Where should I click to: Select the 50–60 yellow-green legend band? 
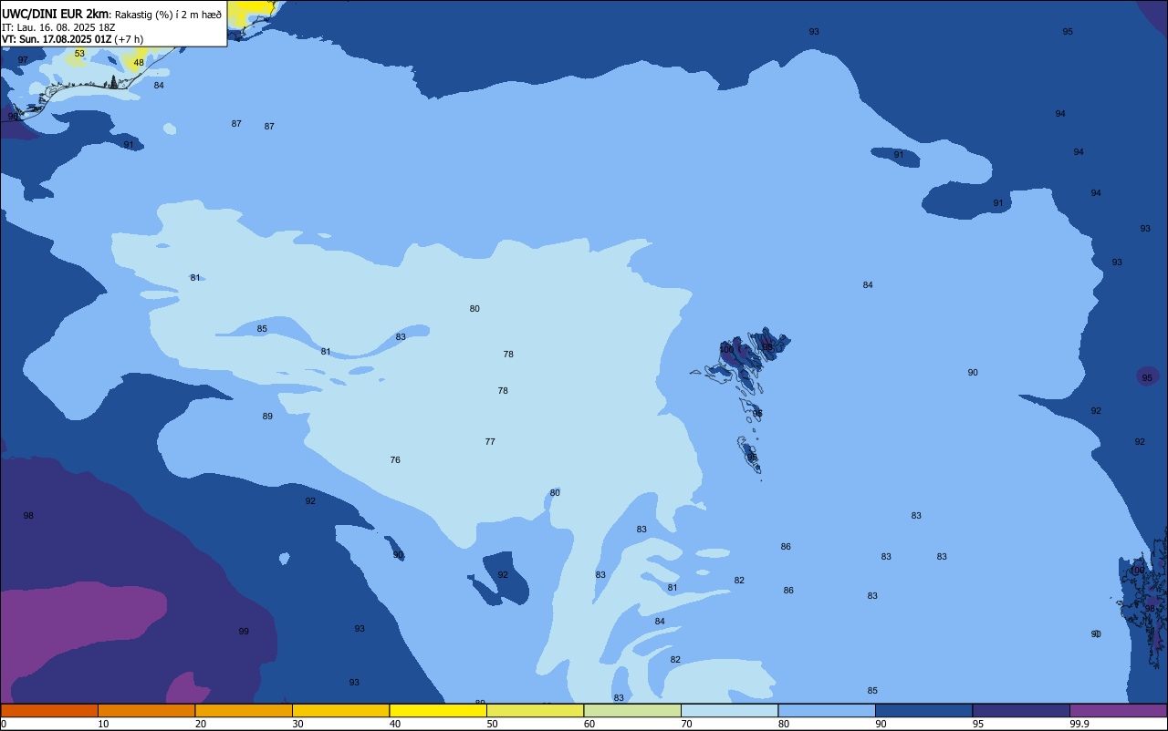[x=535, y=710]
